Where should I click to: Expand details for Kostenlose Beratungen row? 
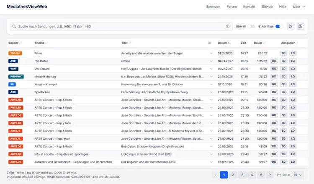(211, 84)
